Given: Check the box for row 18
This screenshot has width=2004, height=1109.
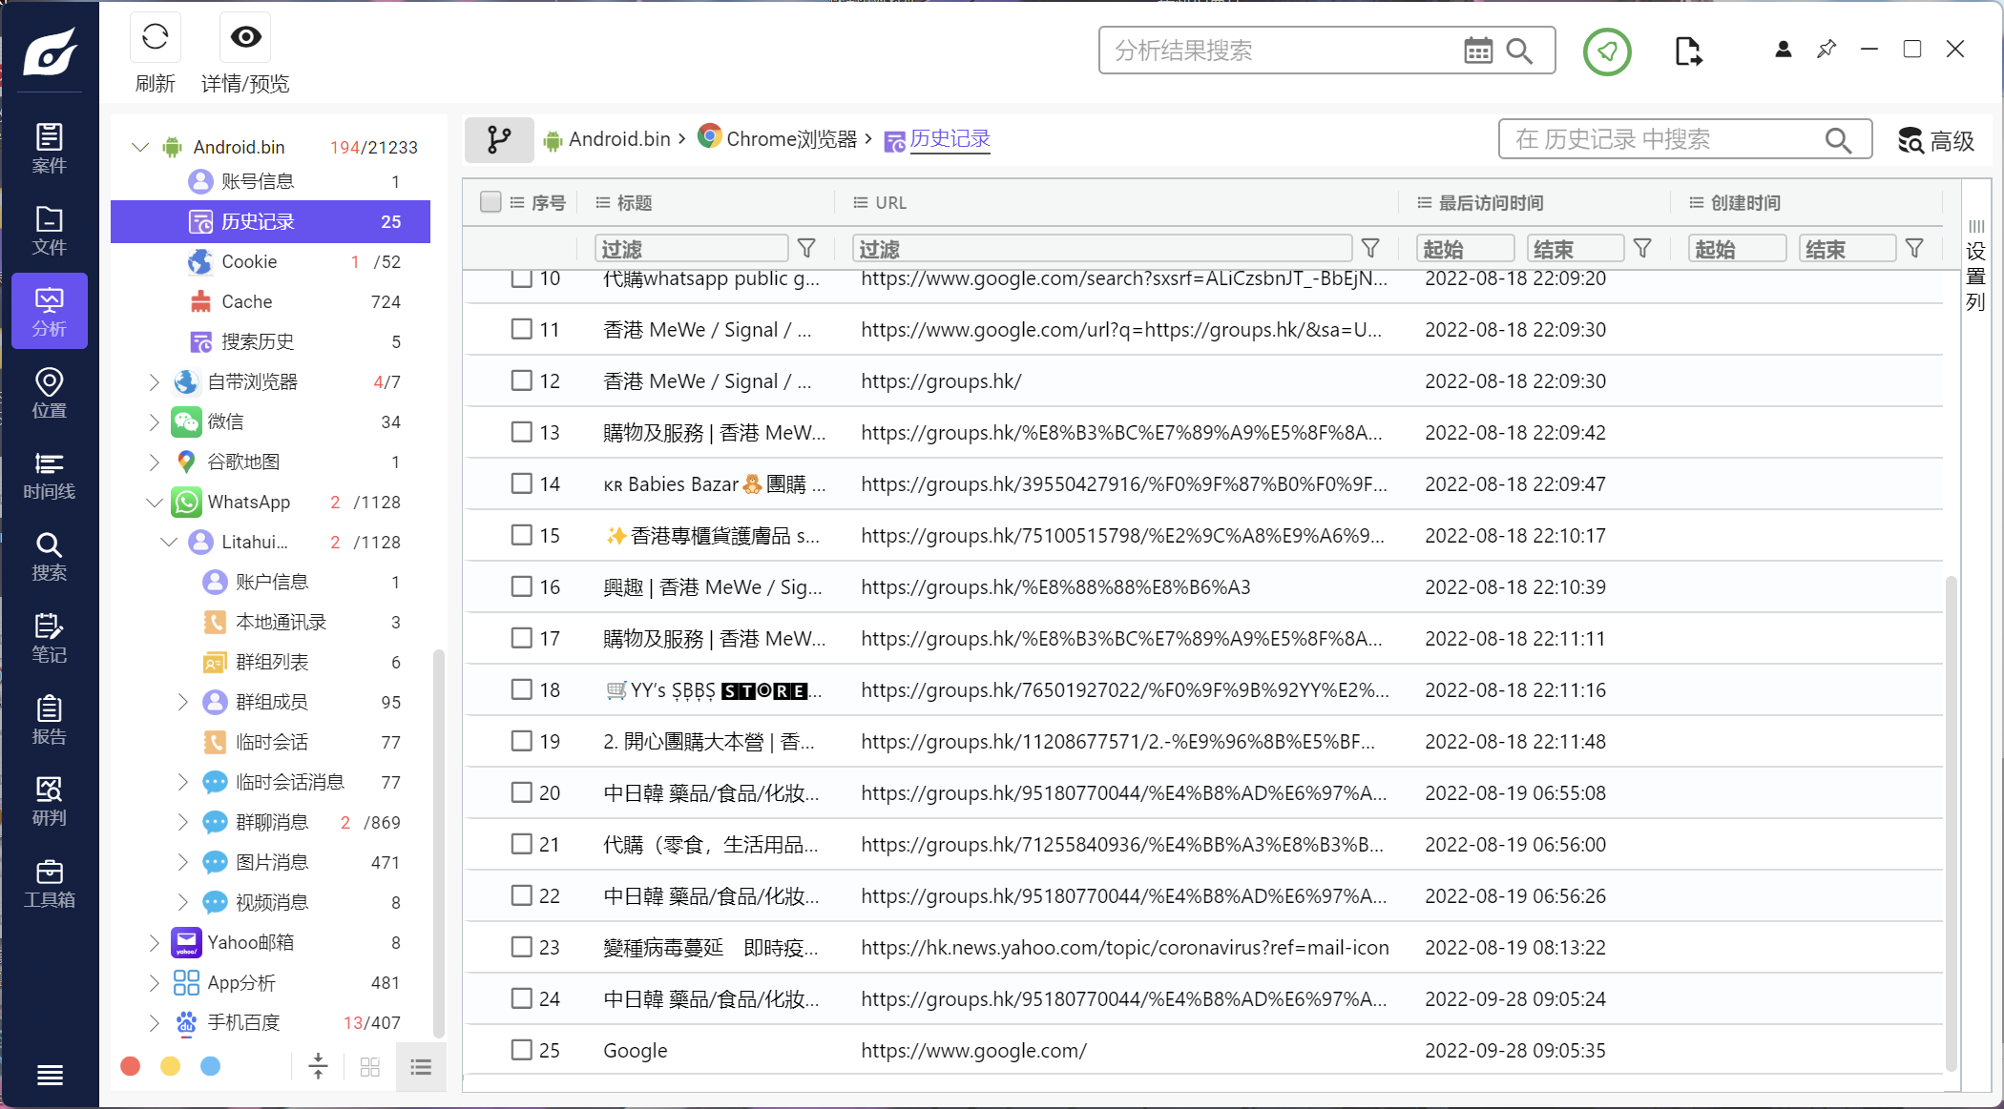Looking at the screenshot, I should coord(521,689).
